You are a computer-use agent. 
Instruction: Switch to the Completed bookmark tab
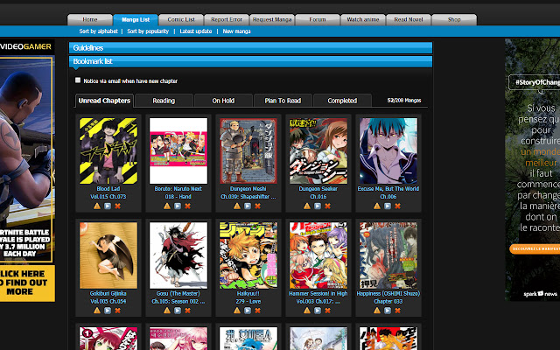pos(342,101)
